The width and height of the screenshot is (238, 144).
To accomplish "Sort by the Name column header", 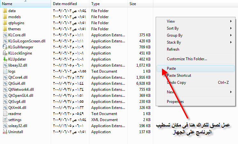I will [x=26, y=4].
